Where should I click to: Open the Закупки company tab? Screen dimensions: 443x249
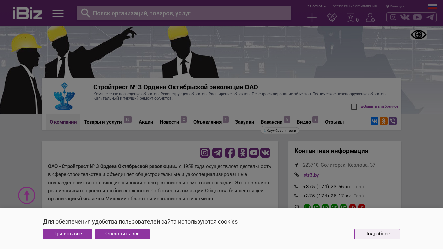(x=245, y=122)
